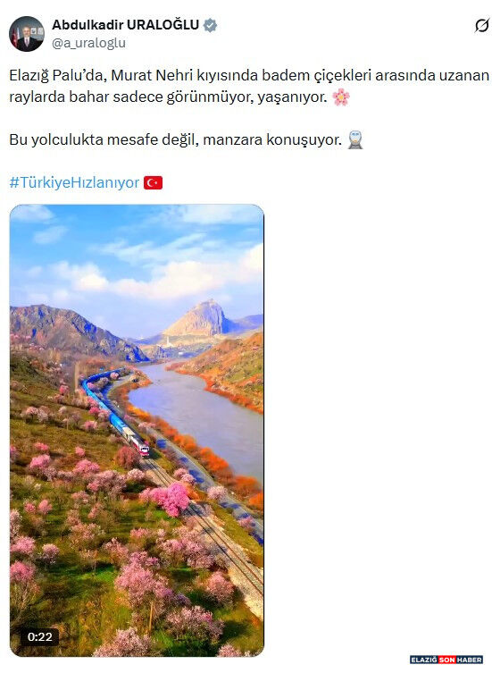This screenshot has width=492, height=673.
Task: Click the 0:22 video duration badge
Action: [x=39, y=637]
